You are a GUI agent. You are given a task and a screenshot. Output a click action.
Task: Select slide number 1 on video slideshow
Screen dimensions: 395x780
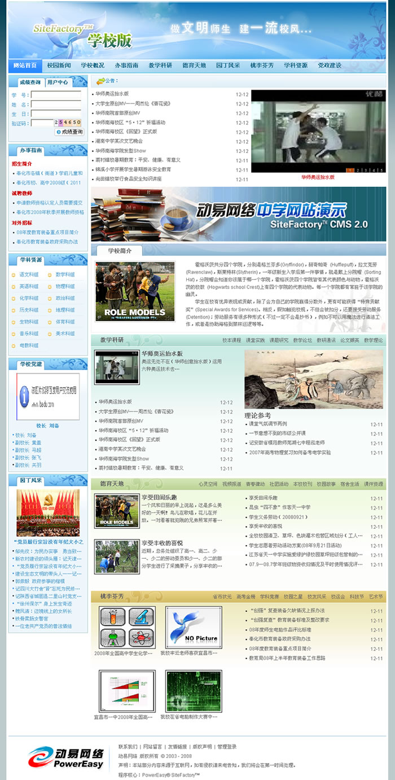[350, 169]
